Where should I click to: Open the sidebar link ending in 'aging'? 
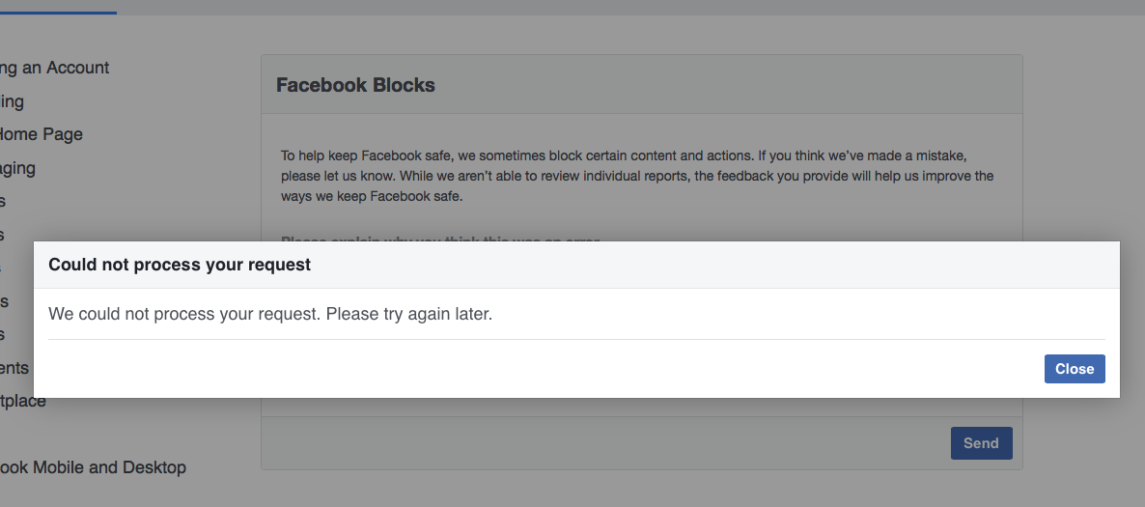17,168
